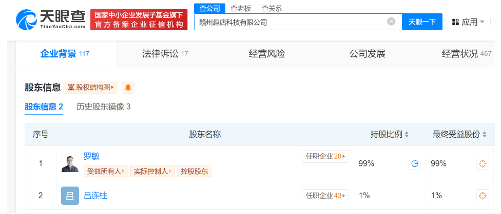Click the 控股股东 tag
The width and height of the screenshot is (501, 214).
coord(194,172)
